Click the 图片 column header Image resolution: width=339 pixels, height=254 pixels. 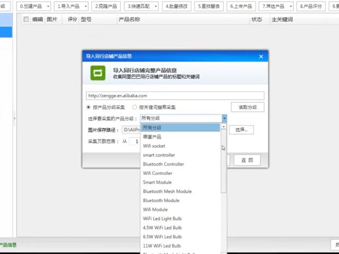click(52, 20)
